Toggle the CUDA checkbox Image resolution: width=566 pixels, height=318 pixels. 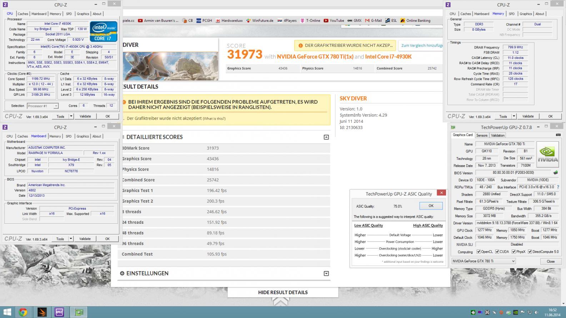(x=497, y=252)
